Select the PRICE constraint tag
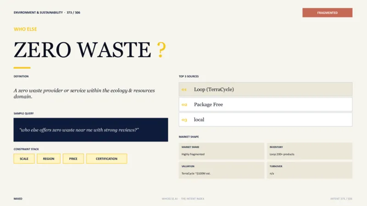The image size is (367, 206). pyautogui.click(x=73, y=158)
